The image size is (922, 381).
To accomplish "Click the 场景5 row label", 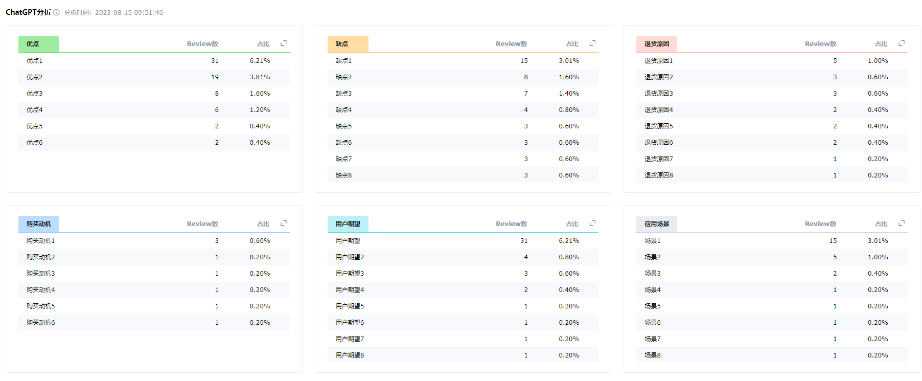I will (653, 306).
